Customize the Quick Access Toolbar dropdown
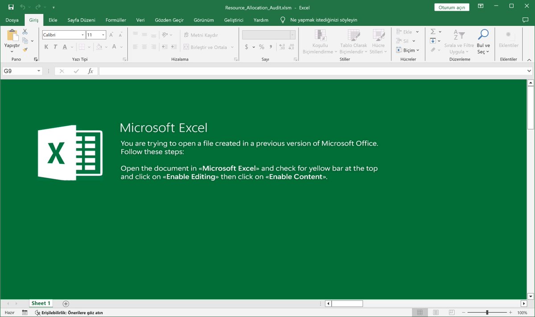Viewport: 535px width, 317px height. coord(53,8)
